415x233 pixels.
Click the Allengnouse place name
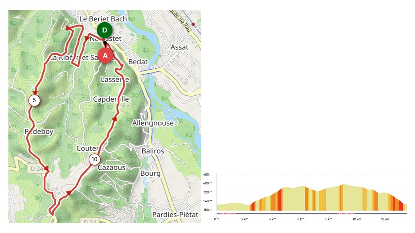(153, 123)
